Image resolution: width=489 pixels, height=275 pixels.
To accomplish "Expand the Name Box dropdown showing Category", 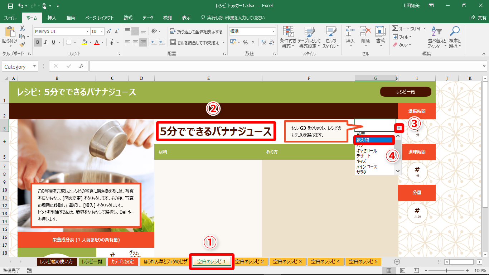I will point(35,66).
